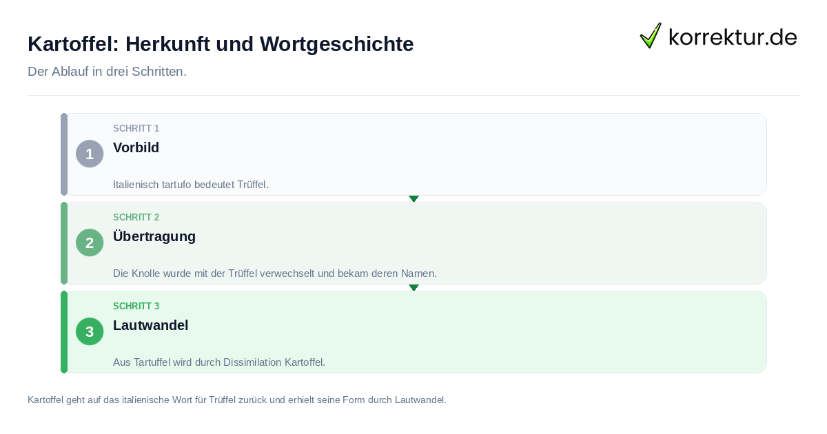Viewport: 827px width, 434px height.
Task: Click subtitle Der Ablauf in drei Schritten
Action: 107,72
